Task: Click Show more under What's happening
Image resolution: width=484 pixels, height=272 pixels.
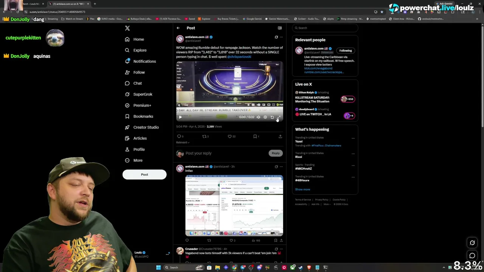Action: point(302,190)
